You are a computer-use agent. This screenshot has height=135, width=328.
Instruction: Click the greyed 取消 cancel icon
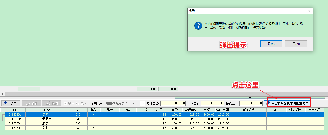(x=47, y=103)
